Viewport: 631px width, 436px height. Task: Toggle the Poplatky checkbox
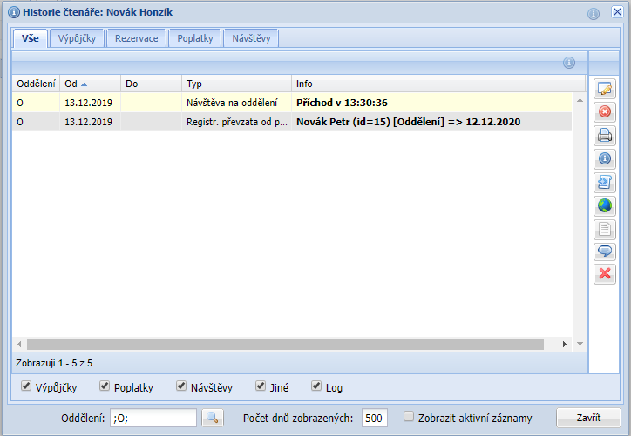click(x=105, y=386)
